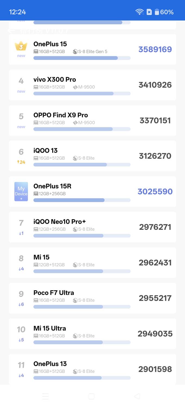Open recent apps from navigation bar
The width and height of the screenshot is (185, 407).
pos(46,396)
